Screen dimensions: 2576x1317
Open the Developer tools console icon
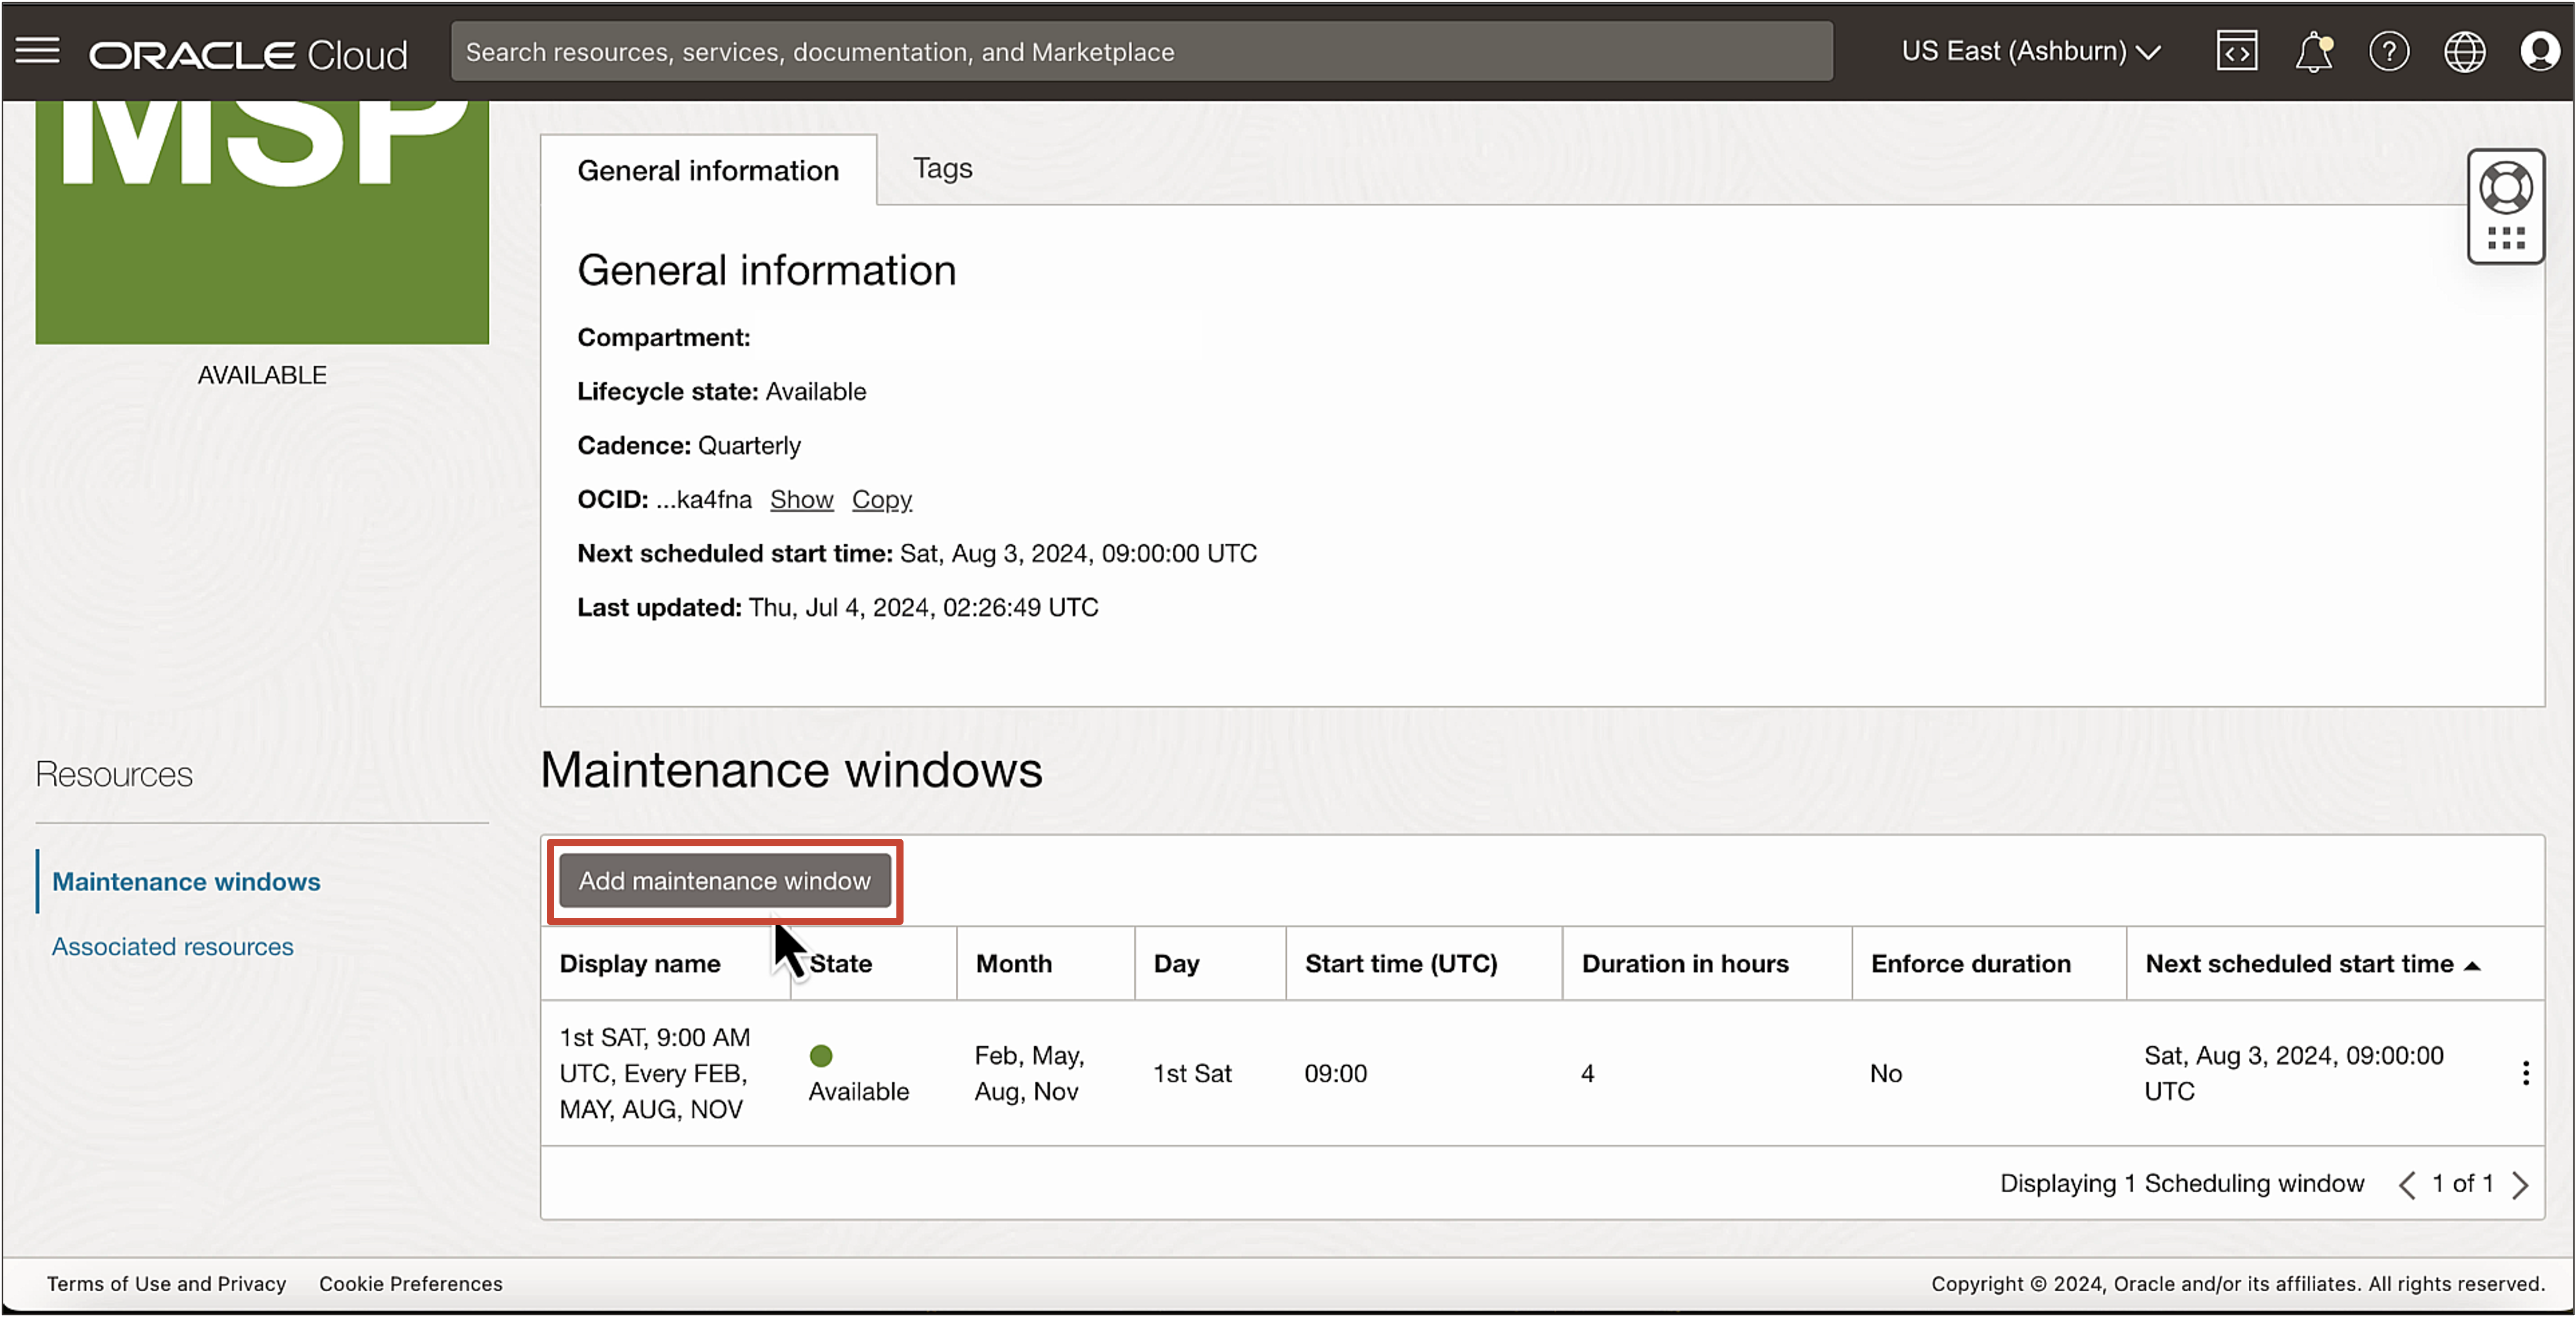(x=2237, y=51)
